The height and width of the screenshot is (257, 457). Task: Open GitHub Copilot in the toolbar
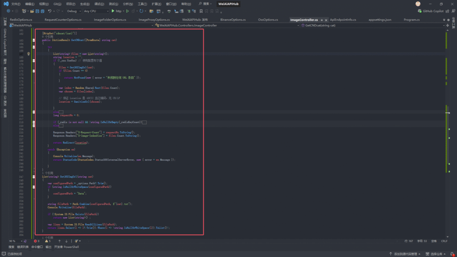tap(431, 11)
